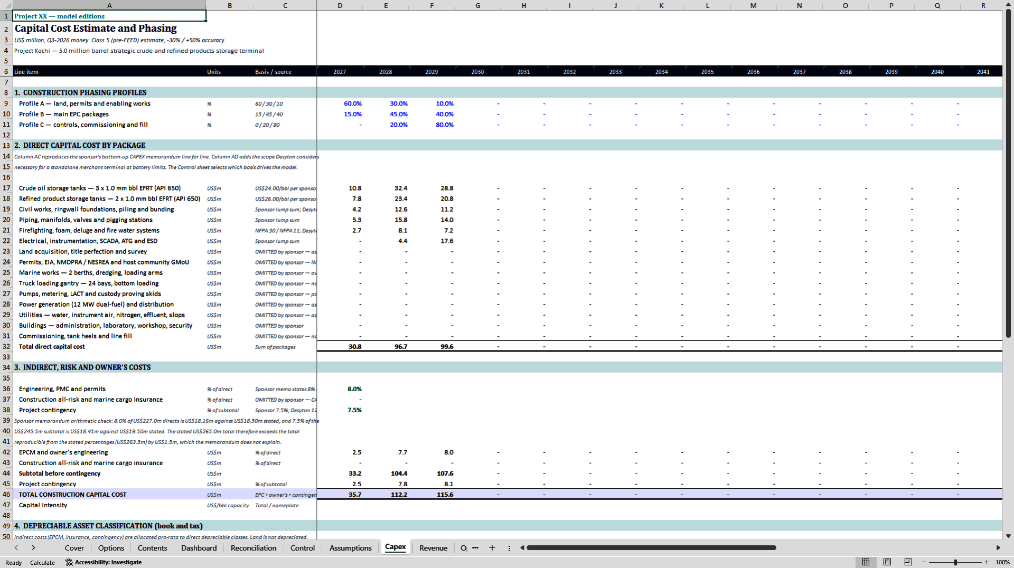Click 'Marine works — 2 berths, dredging' row label
Viewport: 1014px width, 568px height.
(91, 273)
